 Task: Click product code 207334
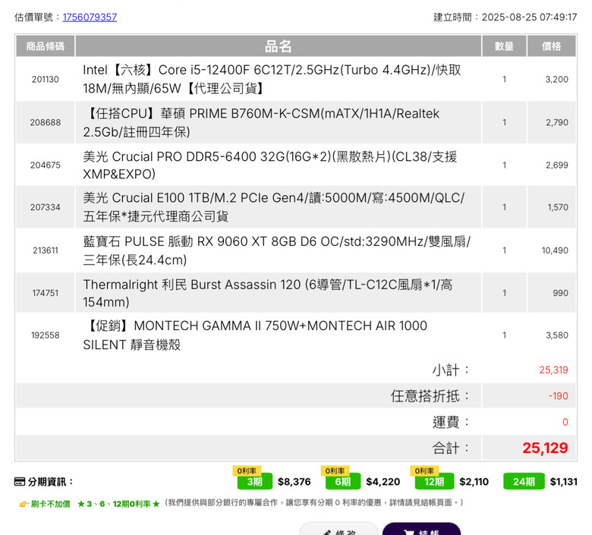click(46, 207)
